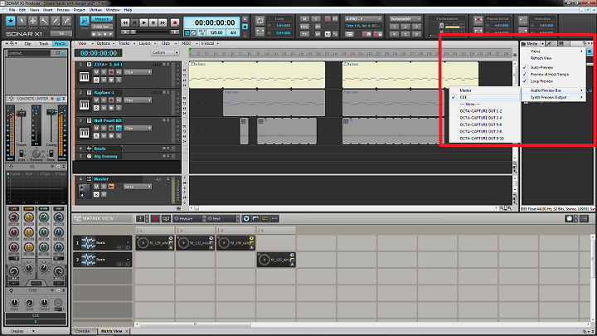Screen dimensions: 597x336
Task: Open the track view Options dropdown
Action: pyautogui.click(x=104, y=43)
